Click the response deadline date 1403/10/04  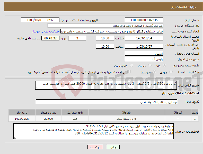point(144,38)
